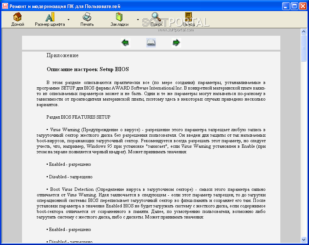Print the page with Печать
The width and height of the screenshot is (309, 245).
[87, 20]
